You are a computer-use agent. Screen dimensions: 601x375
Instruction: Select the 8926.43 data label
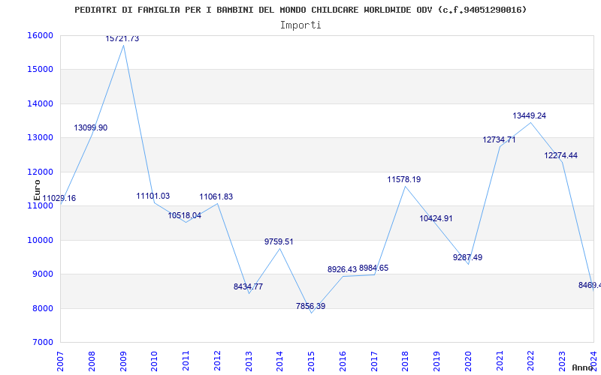343,269
